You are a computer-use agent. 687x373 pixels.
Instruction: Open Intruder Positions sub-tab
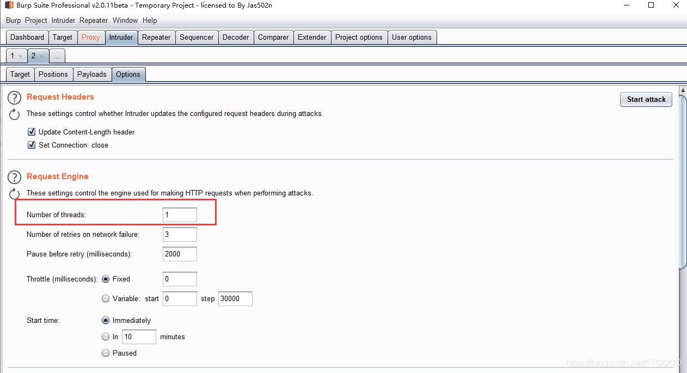pos(53,74)
